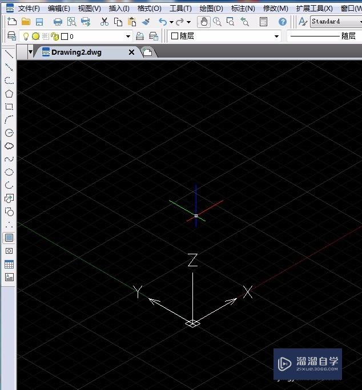The width and height of the screenshot is (362, 390).
Task: Activate the pan hand tool
Action: point(204,22)
